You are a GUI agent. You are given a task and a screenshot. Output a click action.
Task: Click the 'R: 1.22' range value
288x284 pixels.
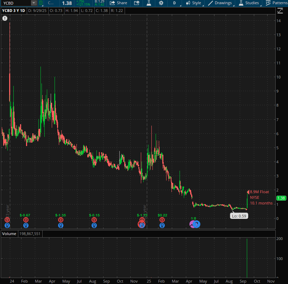coord(117,11)
